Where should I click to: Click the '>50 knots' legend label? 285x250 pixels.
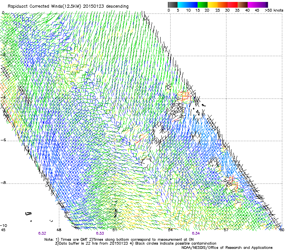coord(274,10)
